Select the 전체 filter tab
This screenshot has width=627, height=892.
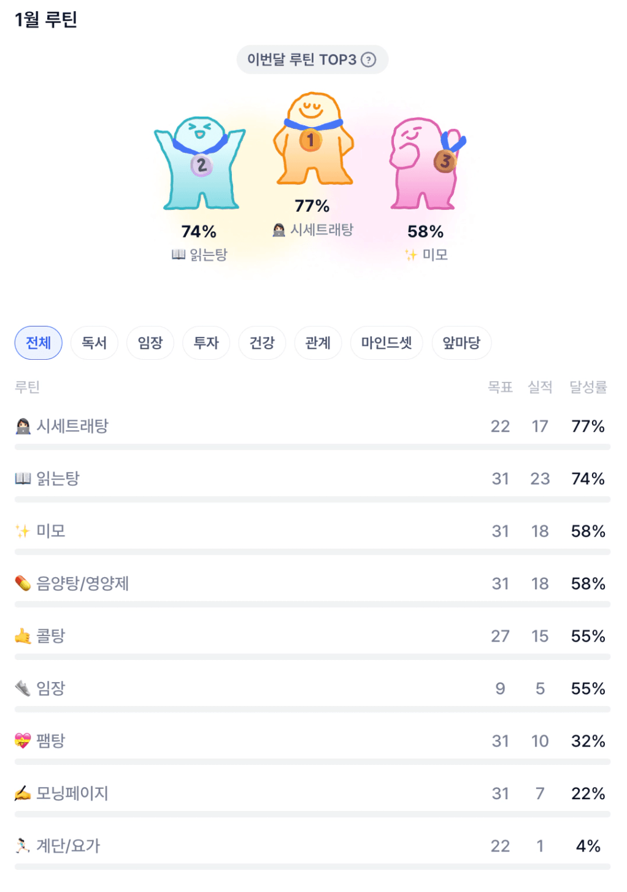[x=38, y=343]
